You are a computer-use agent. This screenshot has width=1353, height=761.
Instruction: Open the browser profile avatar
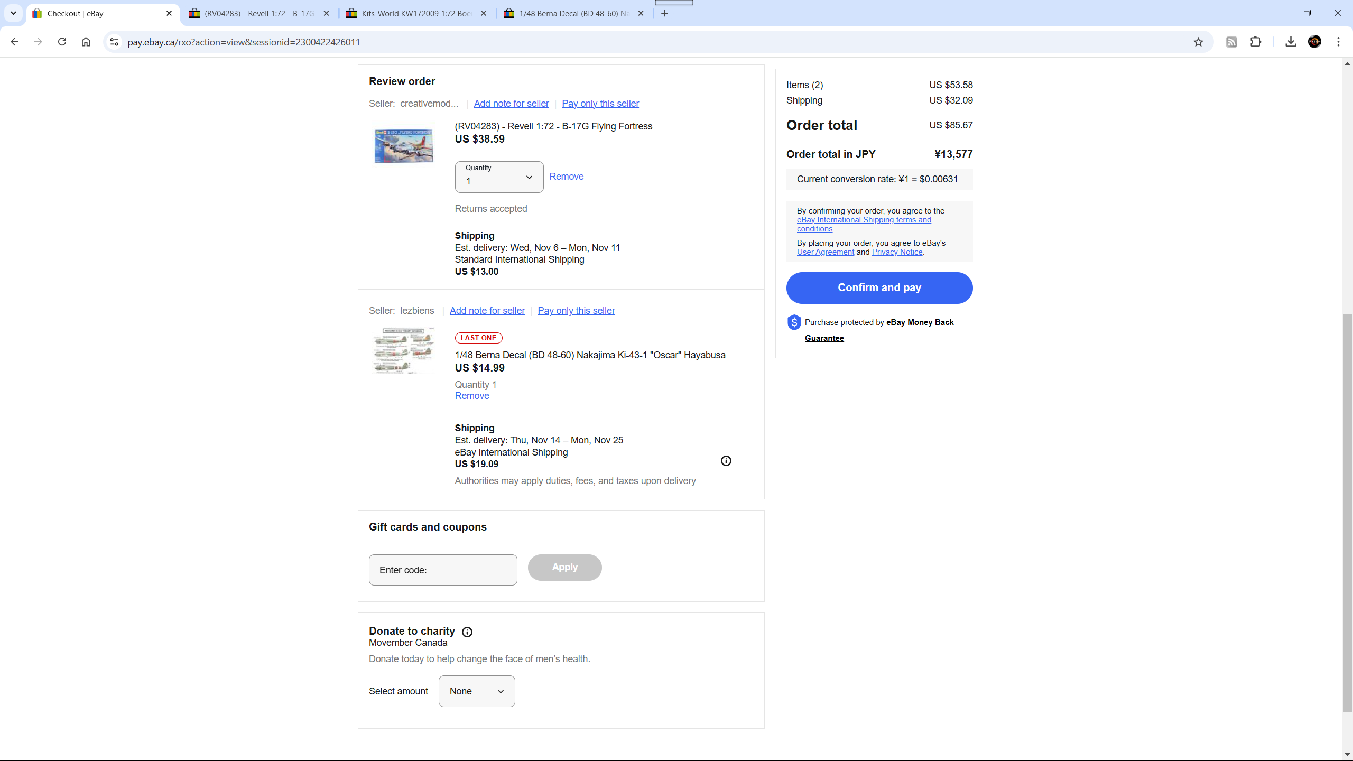tap(1314, 42)
